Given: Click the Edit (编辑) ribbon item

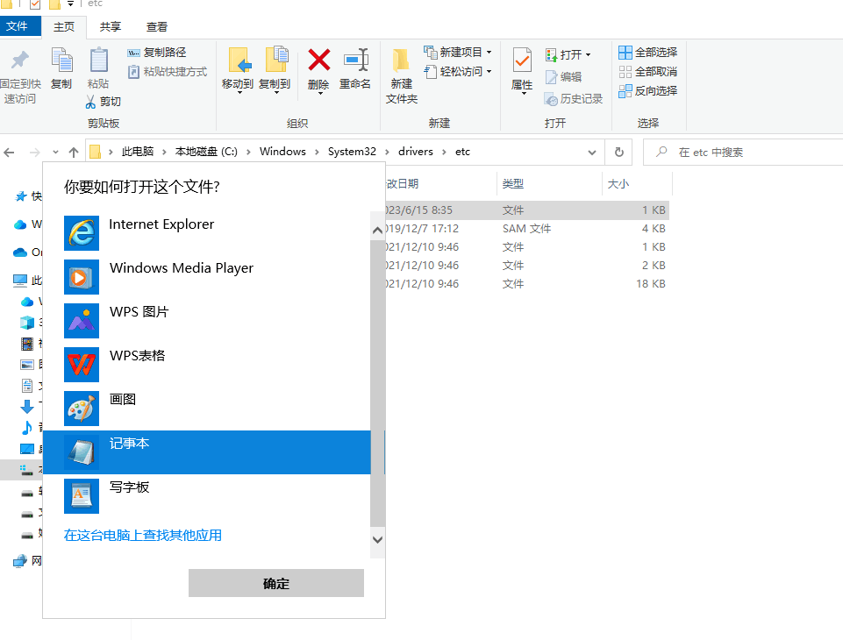Looking at the screenshot, I should click(x=563, y=77).
